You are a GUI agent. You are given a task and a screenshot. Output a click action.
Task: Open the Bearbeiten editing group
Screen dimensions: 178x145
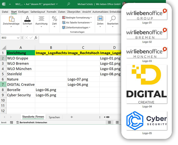pos(113,22)
